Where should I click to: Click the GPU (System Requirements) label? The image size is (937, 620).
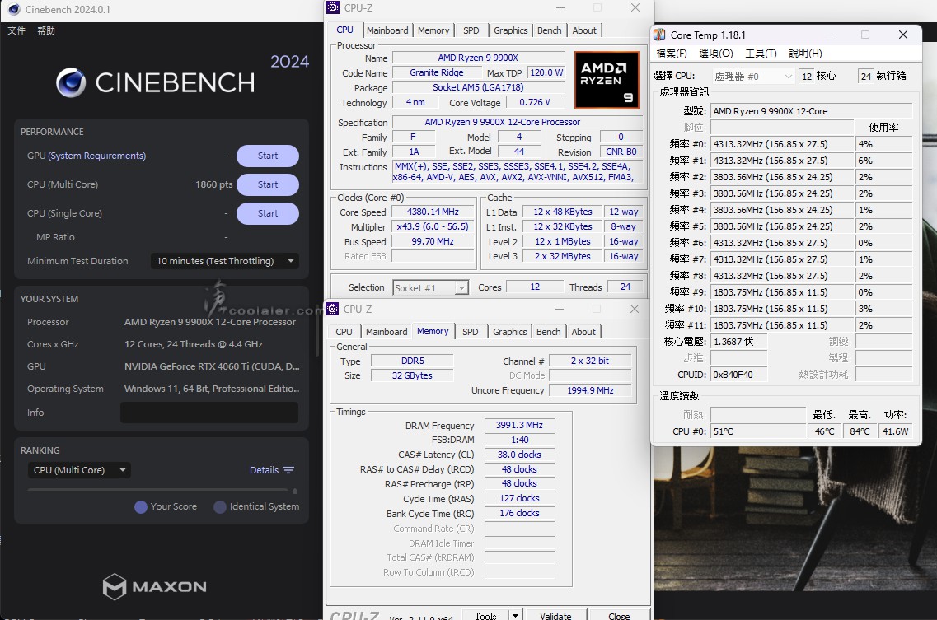coord(87,156)
